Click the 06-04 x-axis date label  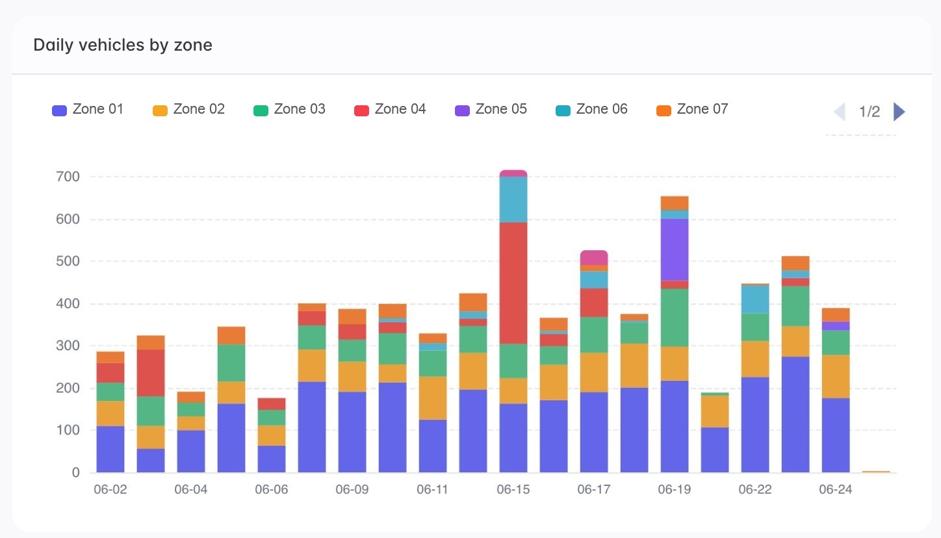191,489
